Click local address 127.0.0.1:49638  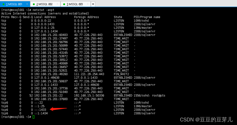47,77
